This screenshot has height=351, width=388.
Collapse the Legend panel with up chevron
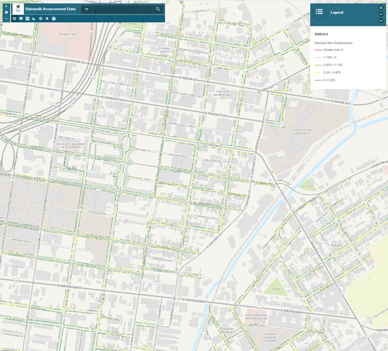click(x=381, y=14)
